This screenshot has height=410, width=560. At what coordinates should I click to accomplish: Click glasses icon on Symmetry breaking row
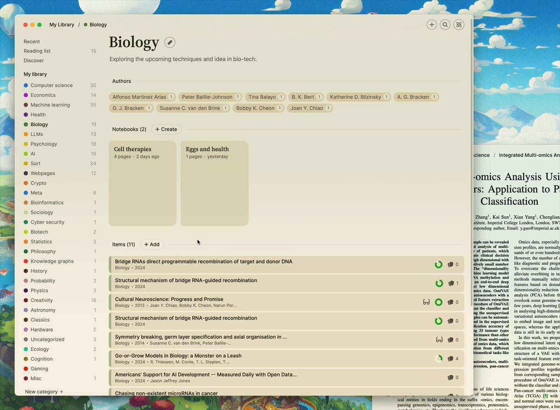(439, 340)
